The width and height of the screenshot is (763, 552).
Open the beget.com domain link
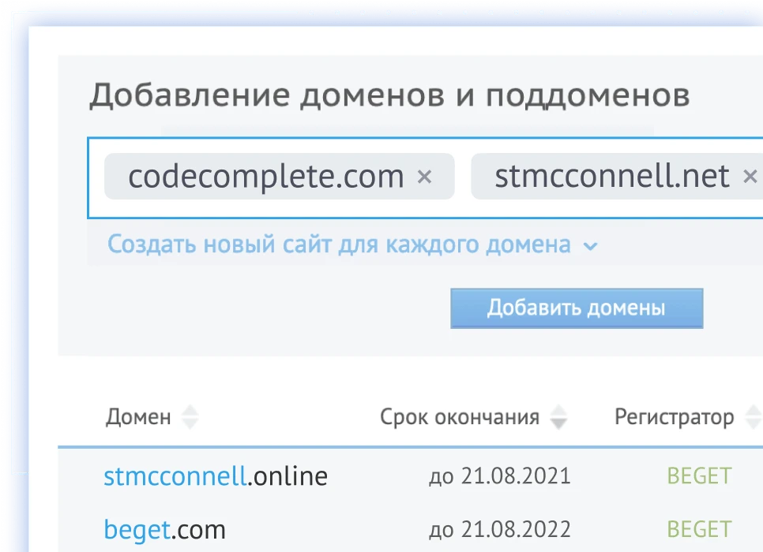[164, 529]
